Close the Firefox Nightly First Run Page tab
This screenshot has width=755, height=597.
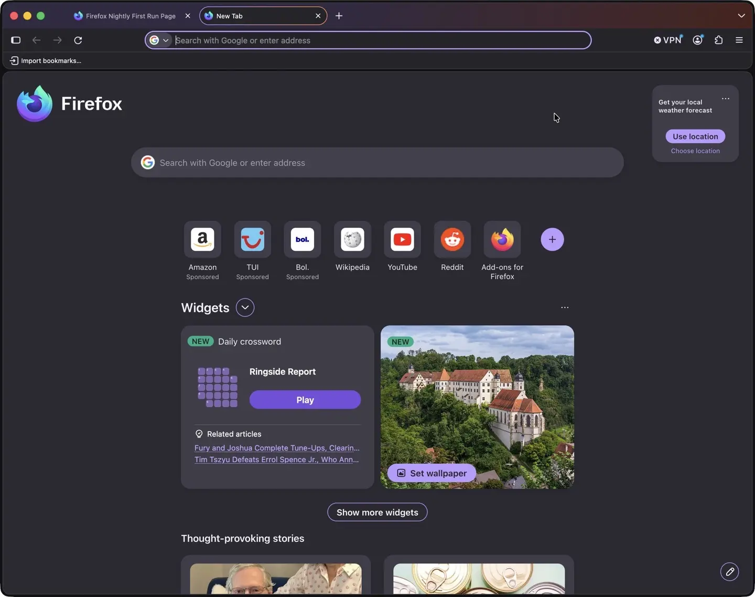188,16
